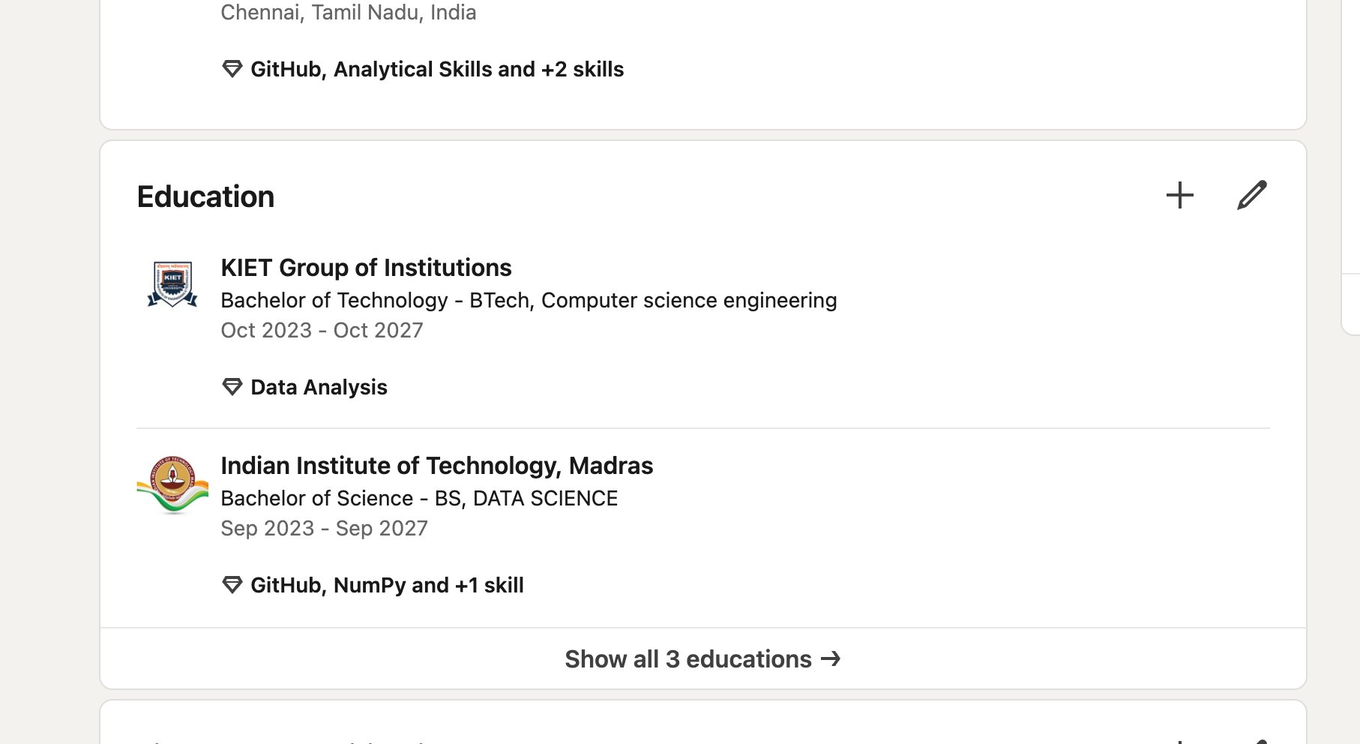Click the Oct 2023 - Oct 2027 date range

click(322, 330)
